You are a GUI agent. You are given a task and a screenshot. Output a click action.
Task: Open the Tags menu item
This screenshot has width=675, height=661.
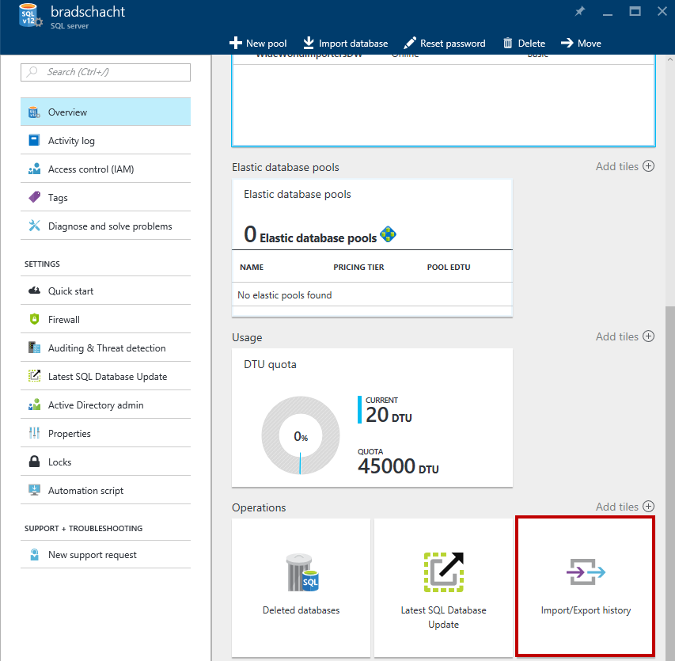pyautogui.click(x=105, y=197)
